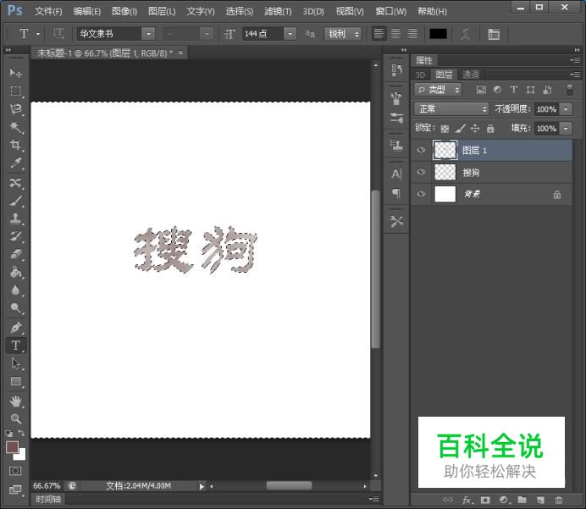Open the Character panel in dock
Viewport: 586px width, 509px height.
click(396, 174)
